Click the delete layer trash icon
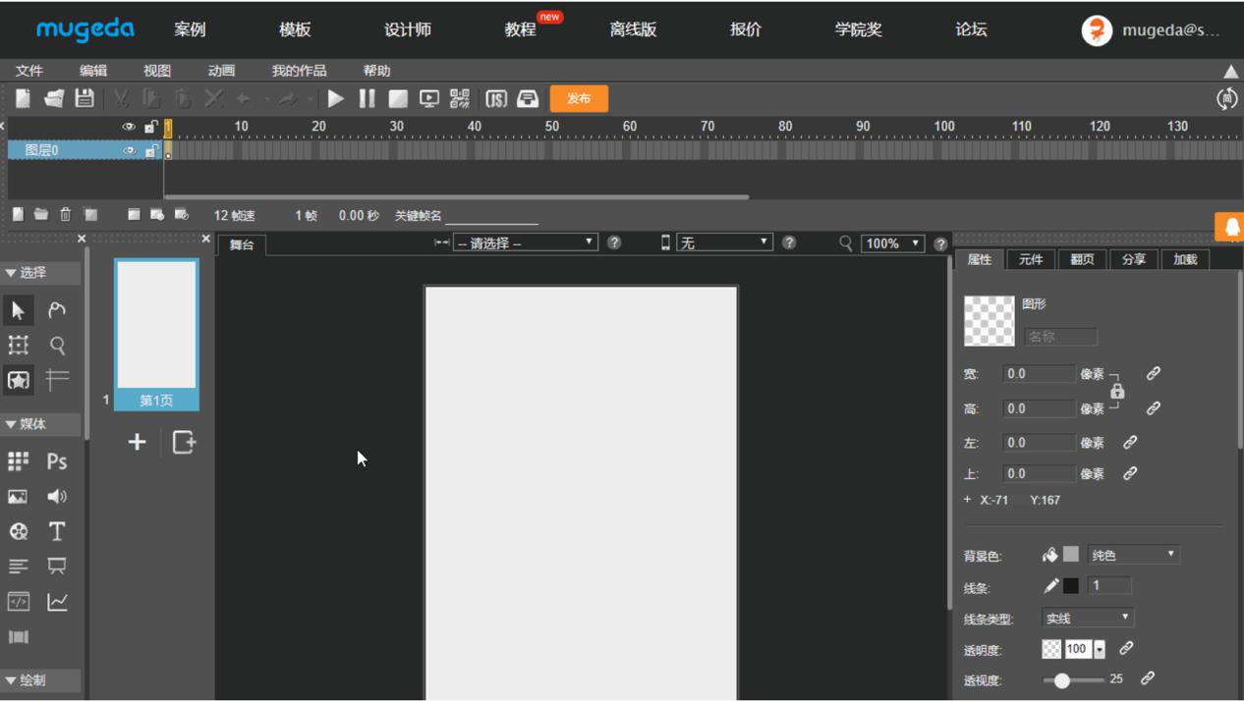 coord(66,215)
